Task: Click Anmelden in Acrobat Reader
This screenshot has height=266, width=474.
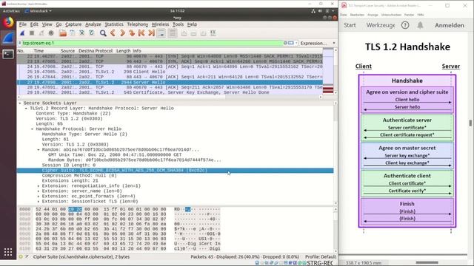Action: tap(450, 25)
